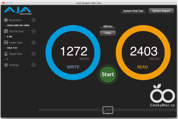
Task: Click the Test File Size stack icon
Action: 6,31
